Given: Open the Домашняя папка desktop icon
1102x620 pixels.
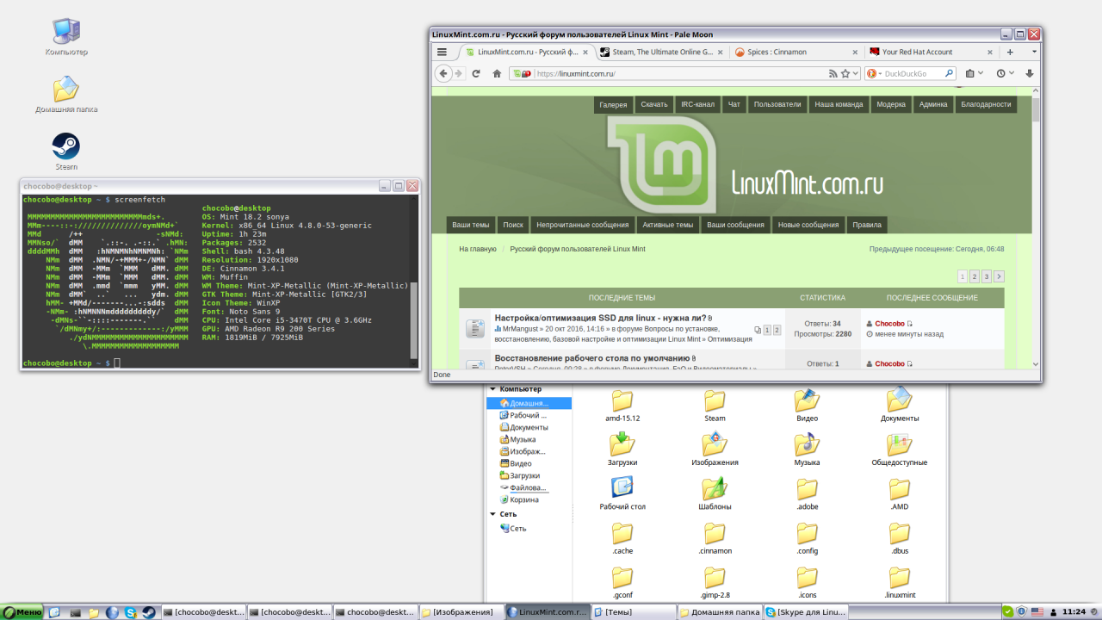Looking at the screenshot, I should pos(66,90).
